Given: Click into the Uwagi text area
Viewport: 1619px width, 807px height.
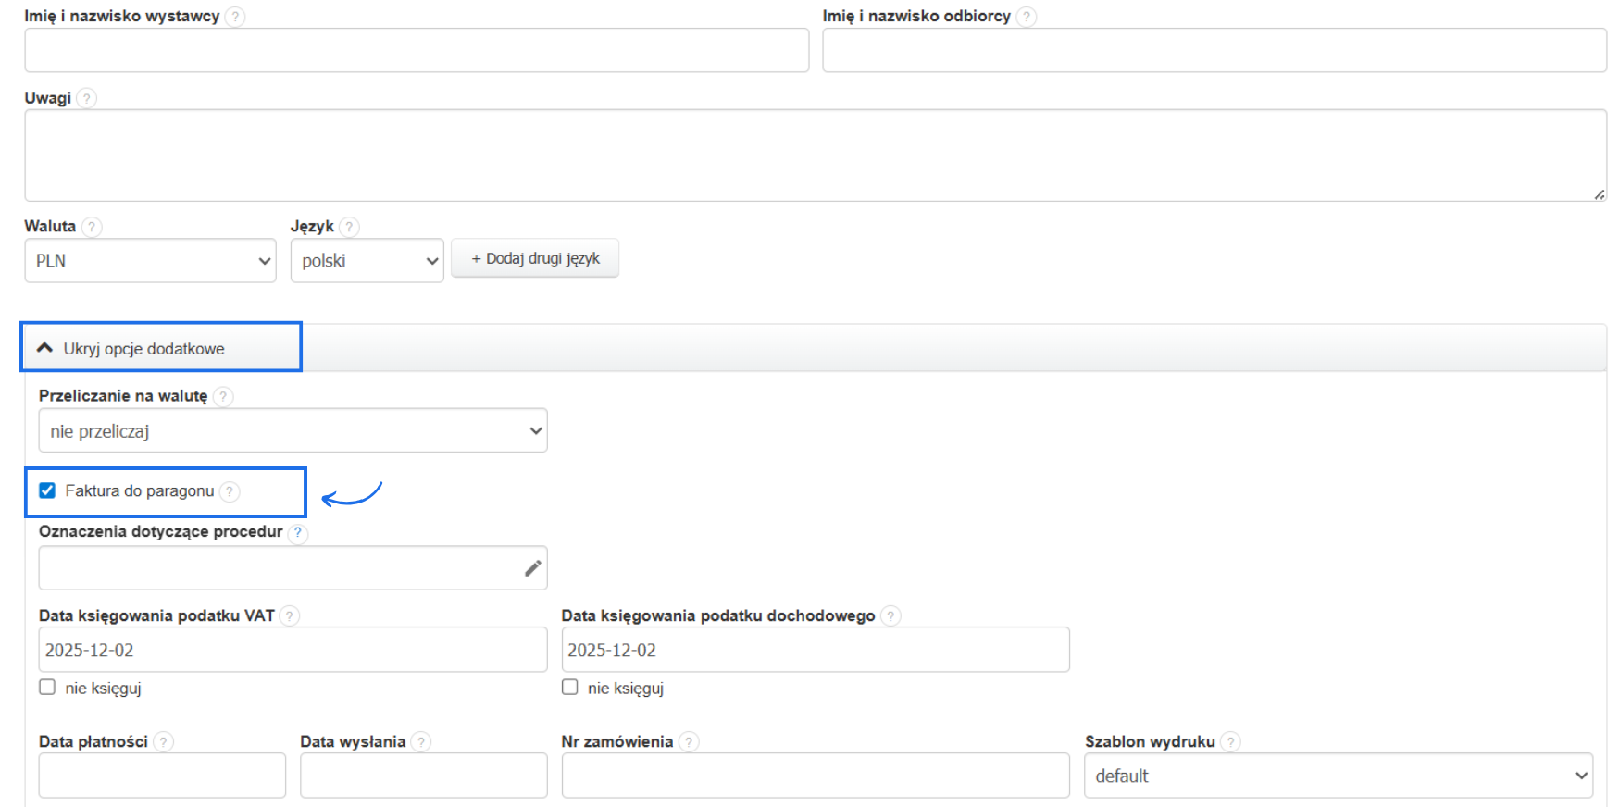Looking at the screenshot, I should click(x=815, y=155).
